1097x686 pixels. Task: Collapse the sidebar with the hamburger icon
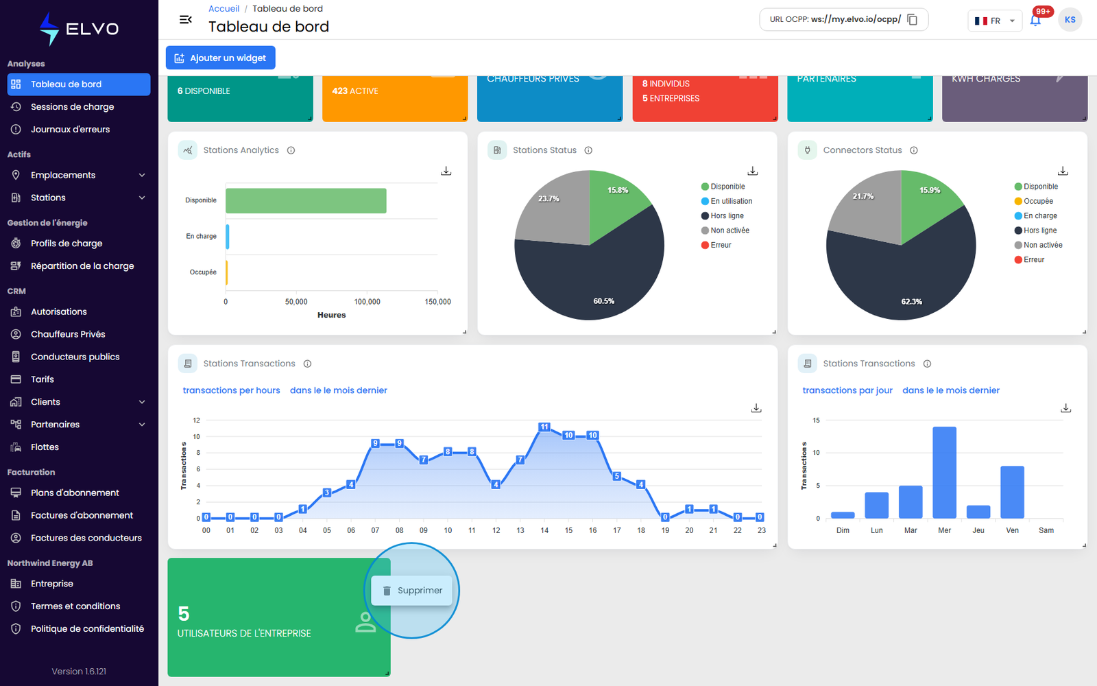click(x=185, y=19)
